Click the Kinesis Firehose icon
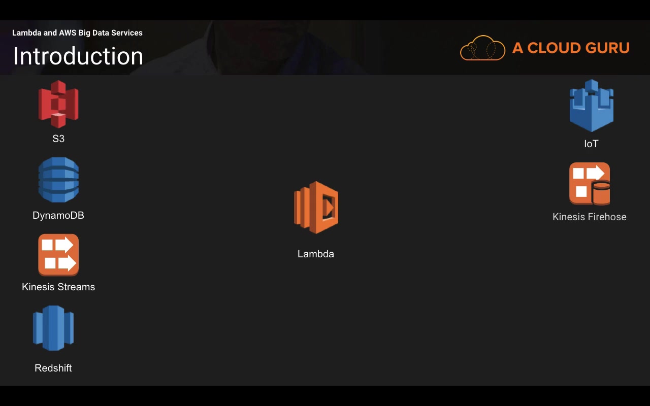The height and width of the screenshot is (406, 650). [590, 184]
